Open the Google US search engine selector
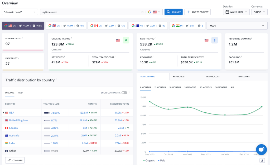This screenshot has width=270, height=165. [154, 12]
